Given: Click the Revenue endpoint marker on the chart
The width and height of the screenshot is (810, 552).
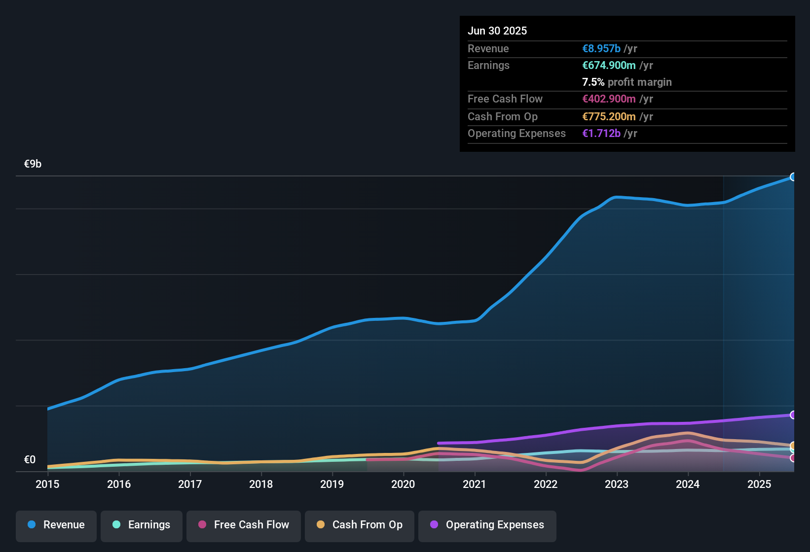Looking at the screenshot, I should coord(793,176).
